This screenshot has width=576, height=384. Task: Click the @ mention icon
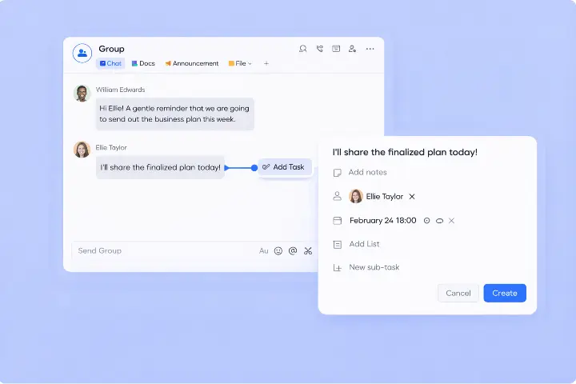coord(293,251)
